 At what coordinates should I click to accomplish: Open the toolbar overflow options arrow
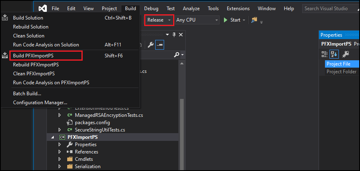point(261,22)
